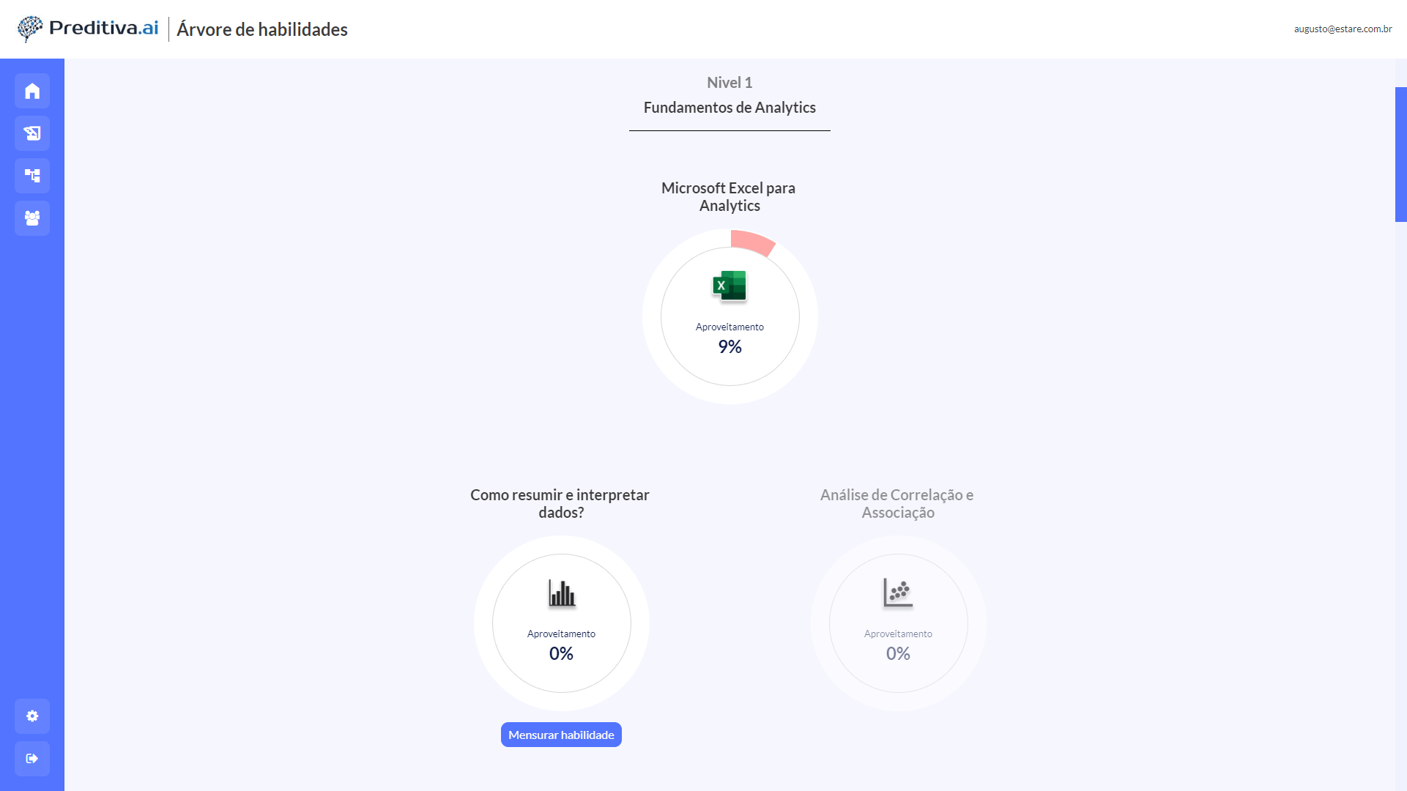Select 'Microsoft Excel para Analytics' title
This screenshot has width=1407, height=791.
[x=729, y=197]
